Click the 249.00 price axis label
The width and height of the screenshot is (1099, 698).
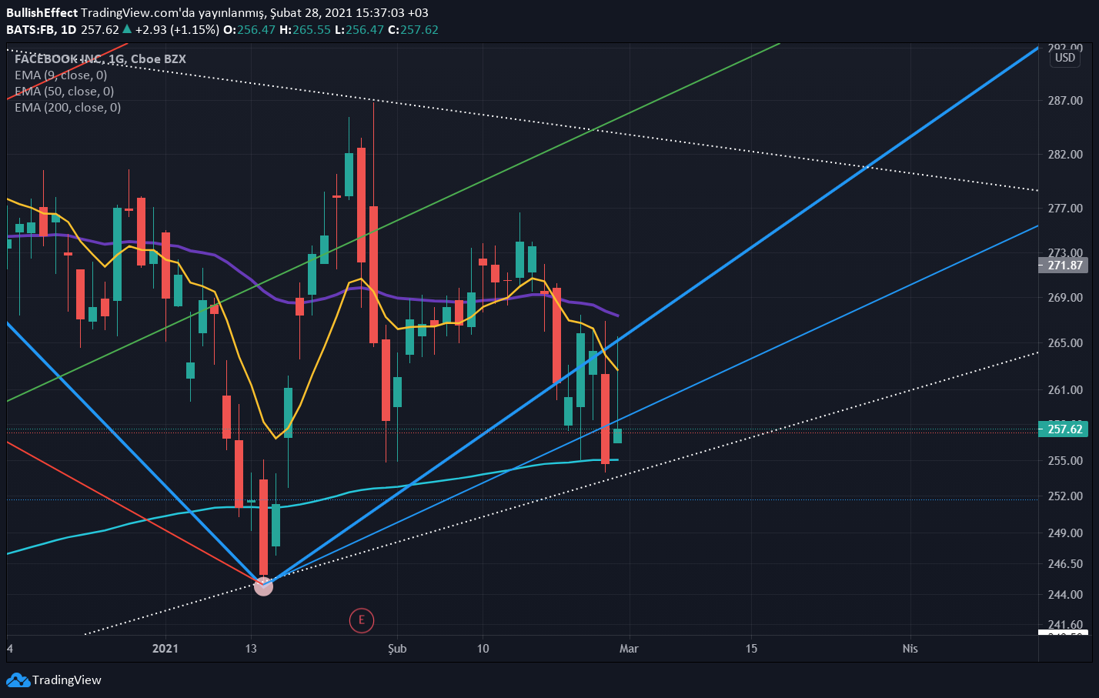pyautogui.click(x=1065, y=533)
